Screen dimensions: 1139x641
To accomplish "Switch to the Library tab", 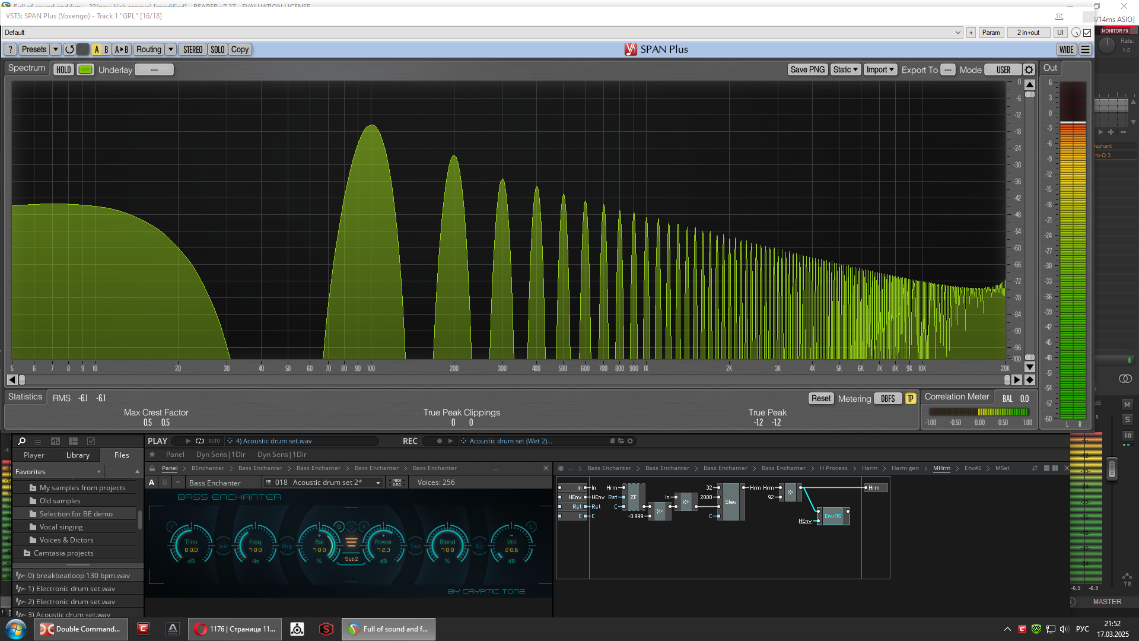I will click(78, 455).
